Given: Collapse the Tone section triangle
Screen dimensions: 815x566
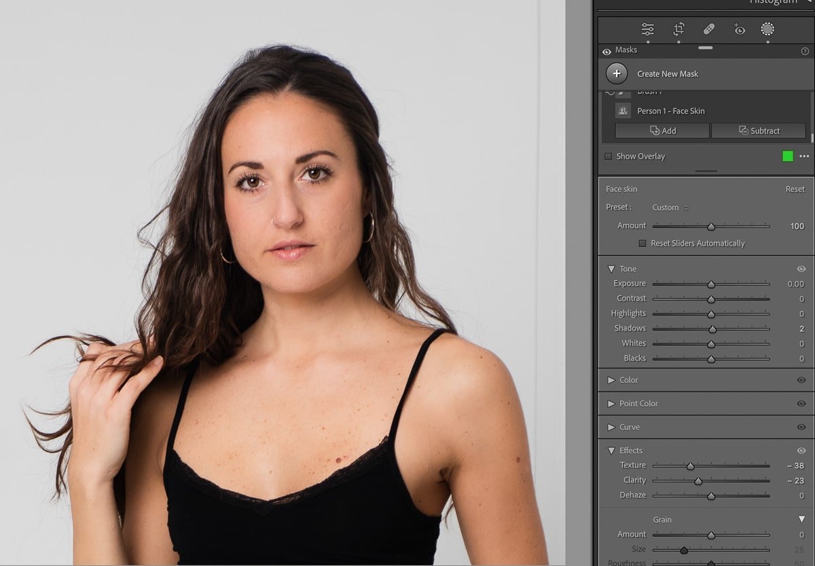Looking at the screenshot, I should [x=612, y=269].
